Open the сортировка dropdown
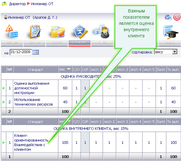Viewport: 181px width, 161px height. [x=166, y=52]
